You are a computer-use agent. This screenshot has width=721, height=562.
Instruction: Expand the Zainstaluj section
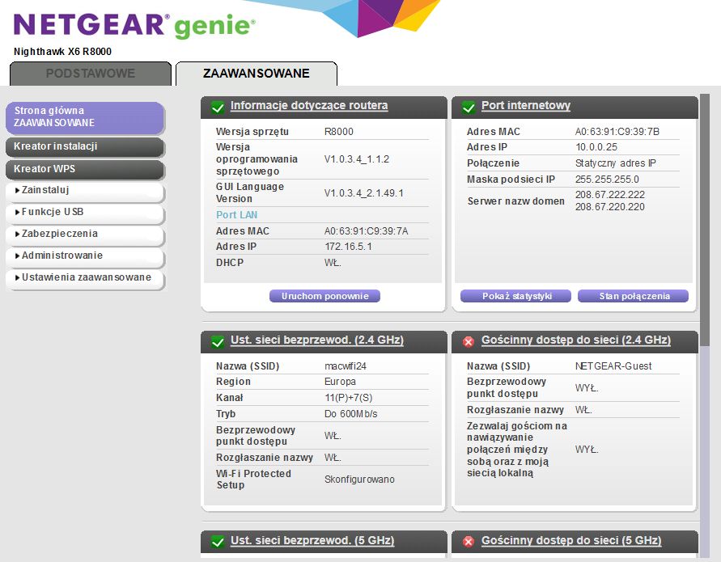click(x=85, y=191)
